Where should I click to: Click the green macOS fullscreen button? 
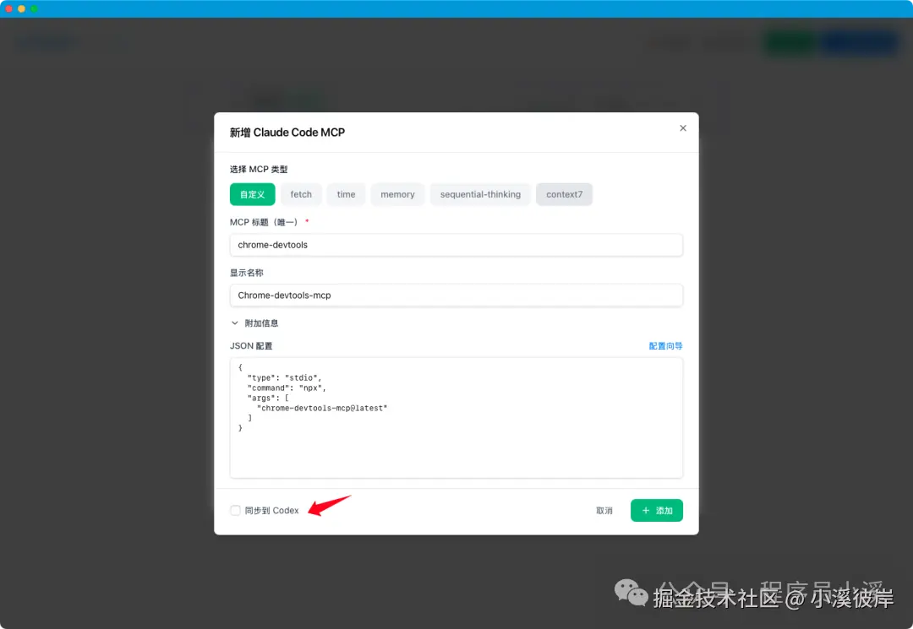[x=34, y=8]
